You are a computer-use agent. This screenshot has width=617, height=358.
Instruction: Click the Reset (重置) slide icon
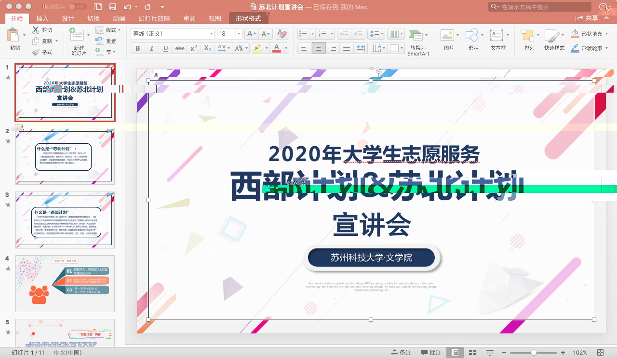pos(99,41)
